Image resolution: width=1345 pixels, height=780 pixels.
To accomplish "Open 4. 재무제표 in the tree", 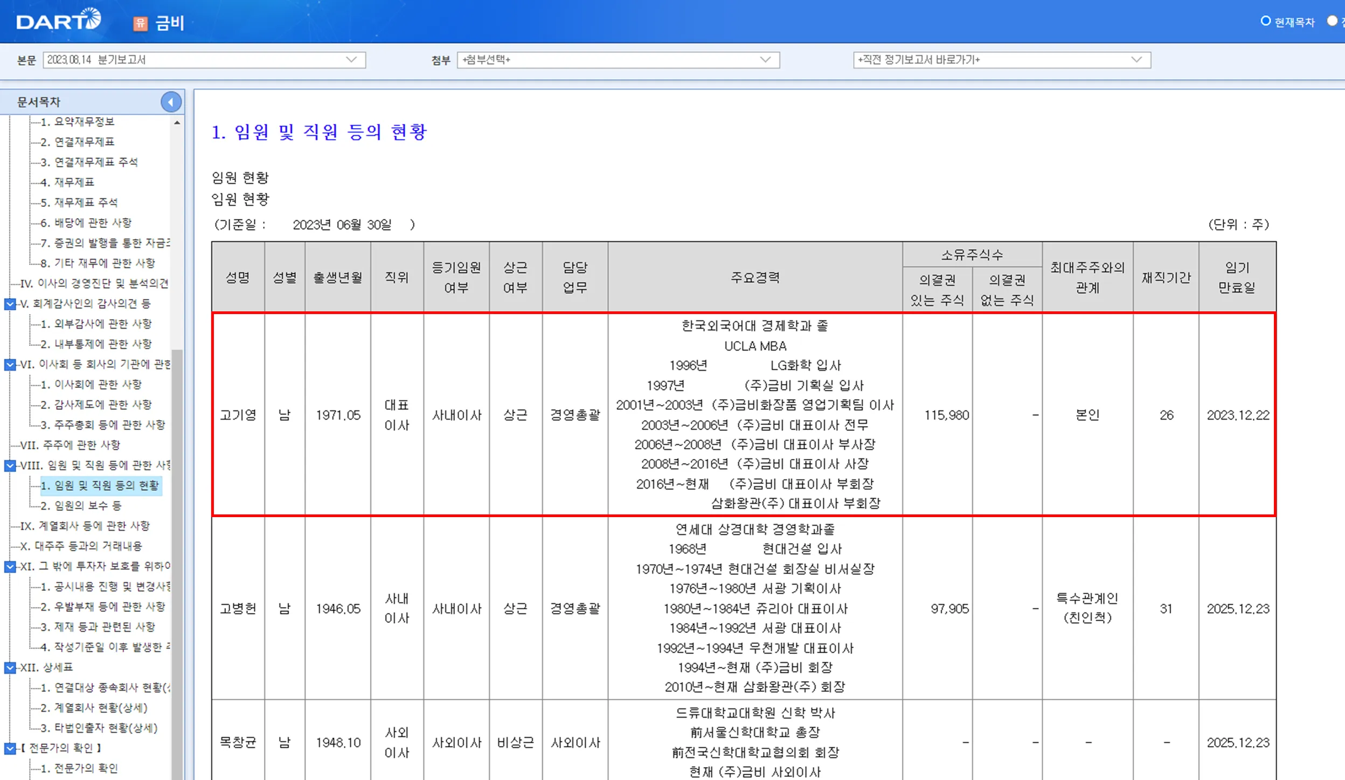I will point(67,183).
